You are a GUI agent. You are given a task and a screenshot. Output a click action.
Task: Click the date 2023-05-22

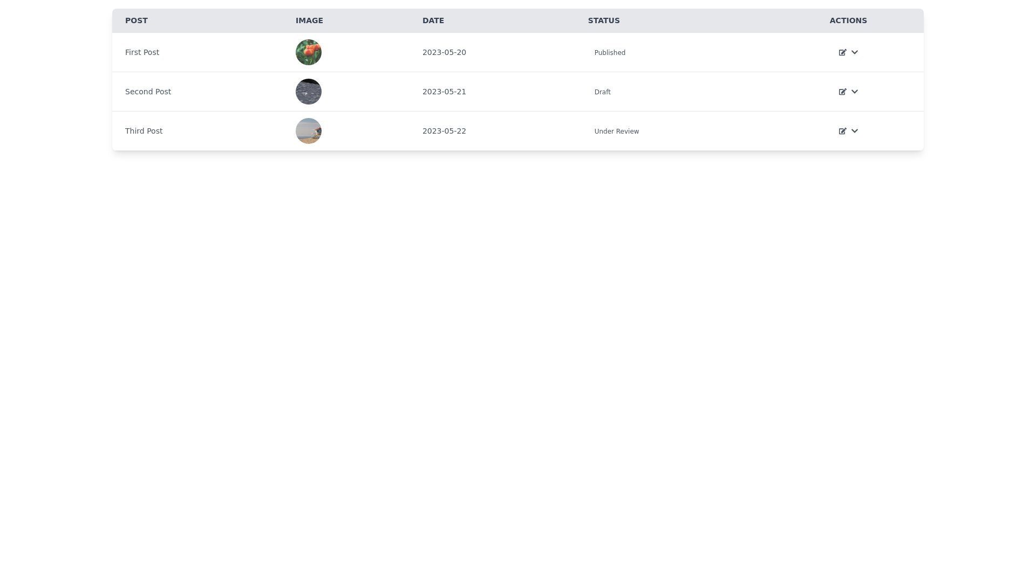point(444,131)
